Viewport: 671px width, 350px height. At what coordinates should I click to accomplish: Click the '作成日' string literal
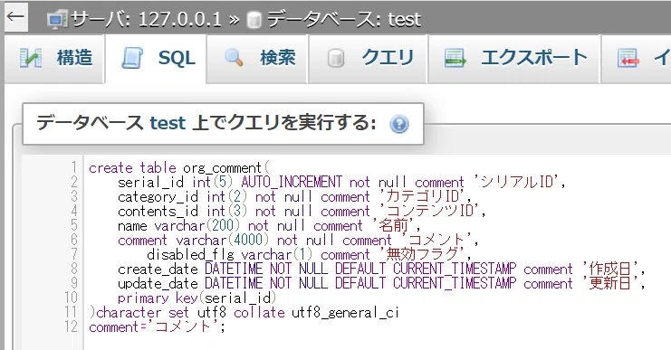point(609,270)
